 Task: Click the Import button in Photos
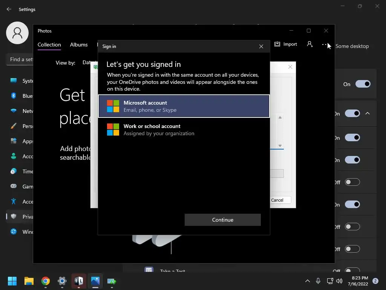point(286,44)
